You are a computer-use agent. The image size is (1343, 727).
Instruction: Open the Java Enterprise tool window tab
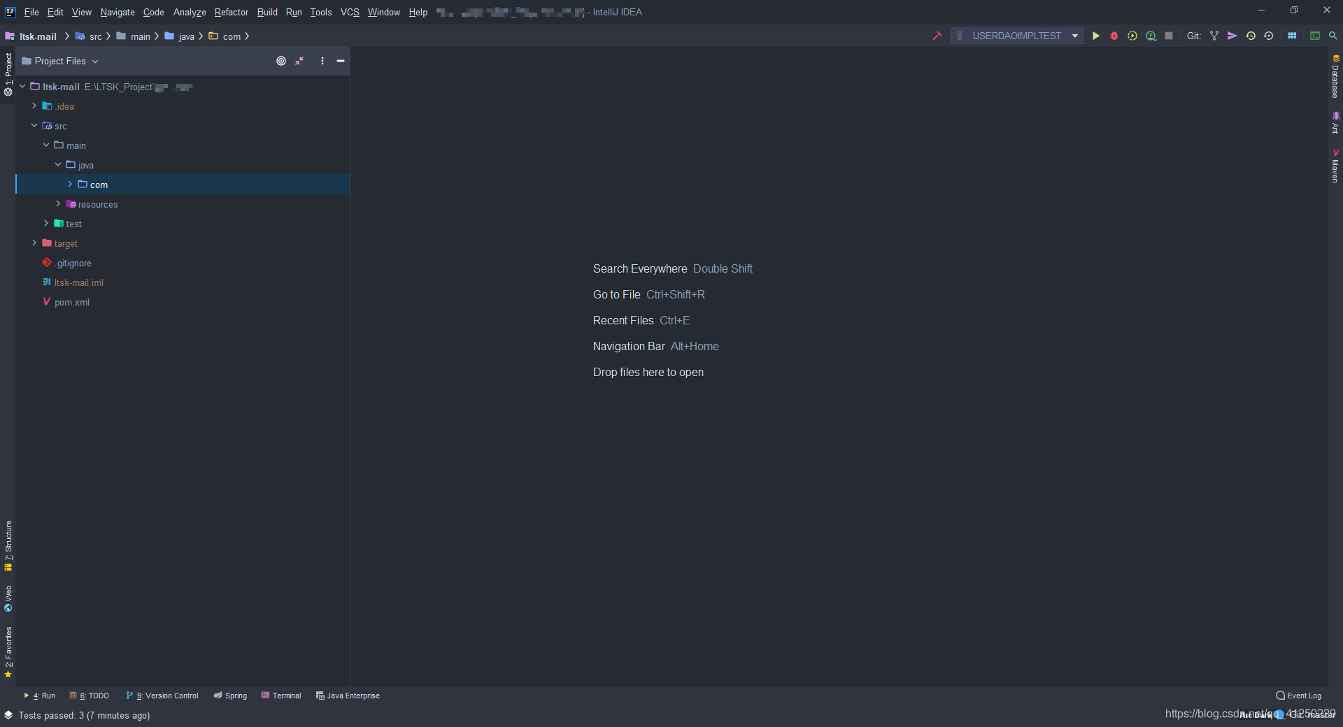tap(348, 696)
